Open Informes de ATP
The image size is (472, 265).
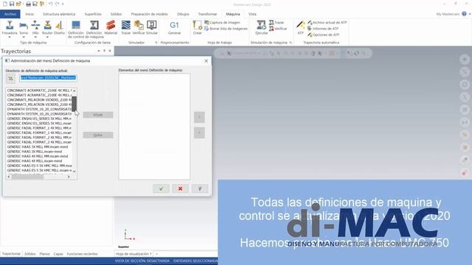pyautogui.click(x=323, y=29)
